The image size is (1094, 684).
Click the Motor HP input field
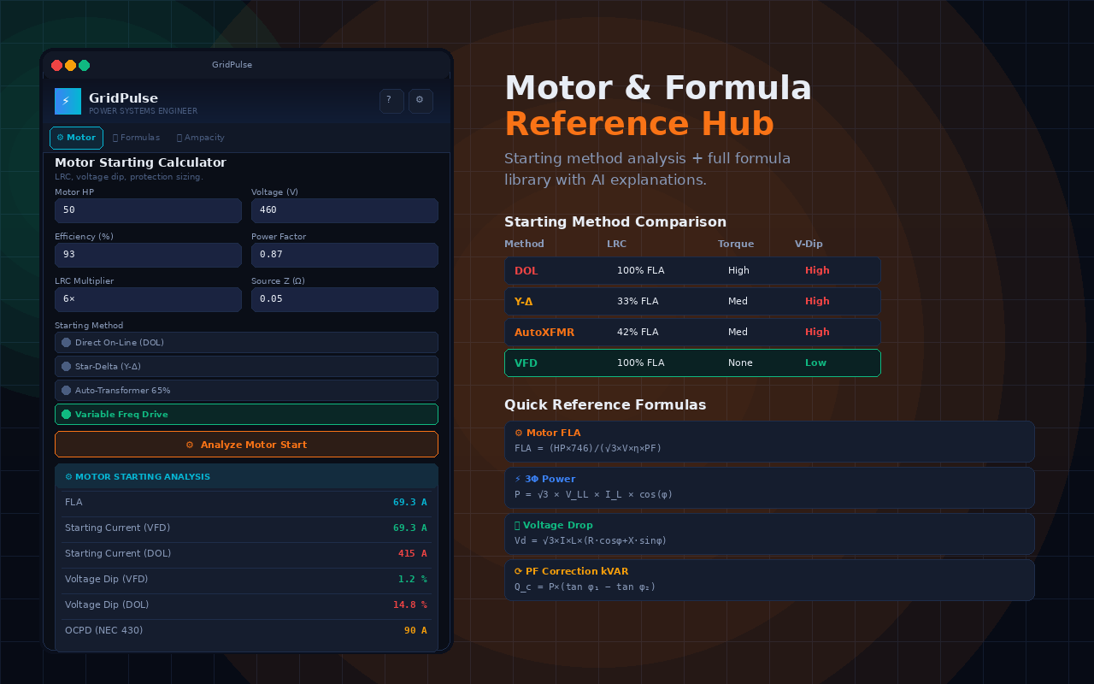(148, 210)
